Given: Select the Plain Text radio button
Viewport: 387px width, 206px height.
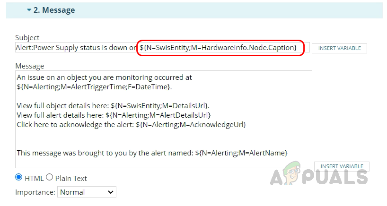Looking at the screenshot, I should (49, 177).
